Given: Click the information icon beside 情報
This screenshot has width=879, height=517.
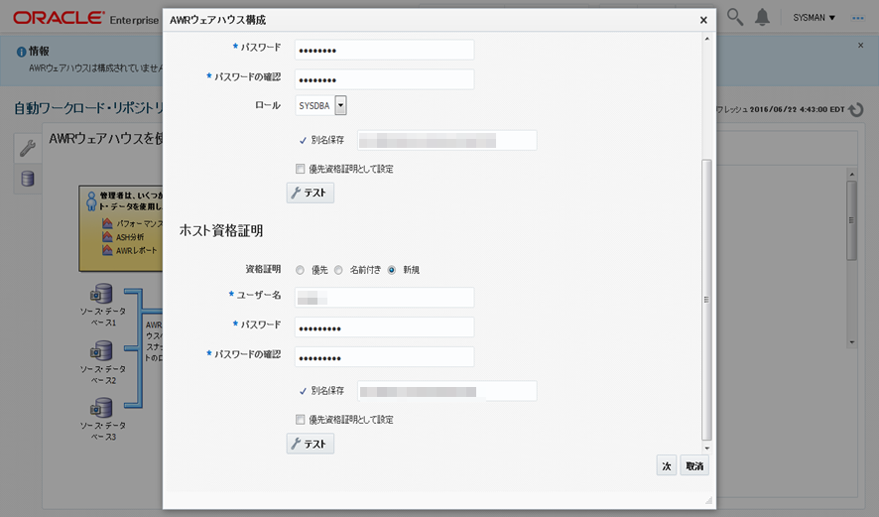Looking at the screenshot, I should (x=21, y=52).
